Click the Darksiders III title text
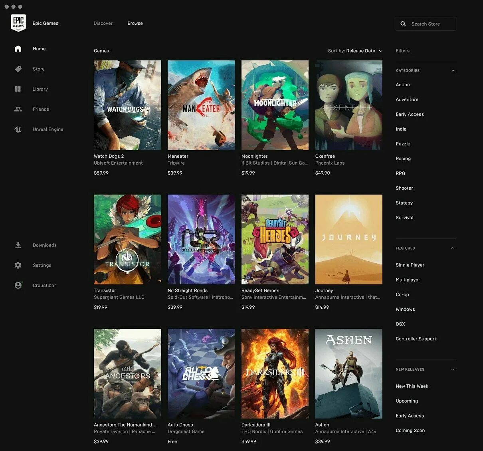Viewport: 483px width, 451px height. 256,425
